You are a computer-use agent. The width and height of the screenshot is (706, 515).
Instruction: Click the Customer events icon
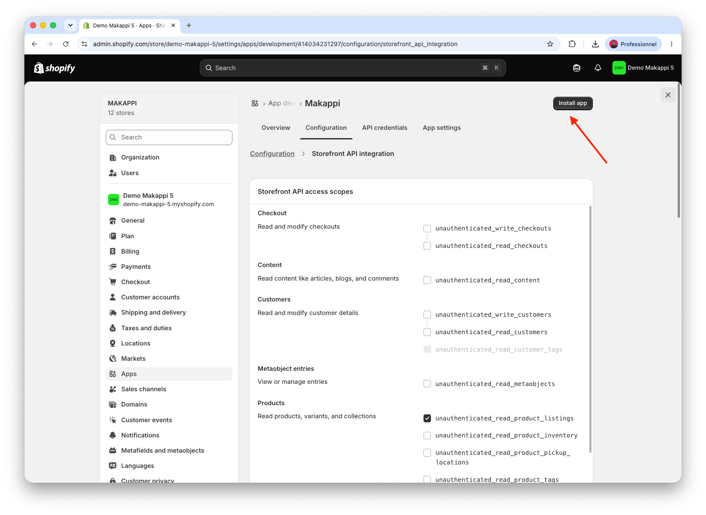point(113,420)
